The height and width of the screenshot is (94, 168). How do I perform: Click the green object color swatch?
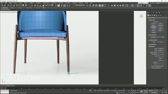click(163, 37)
